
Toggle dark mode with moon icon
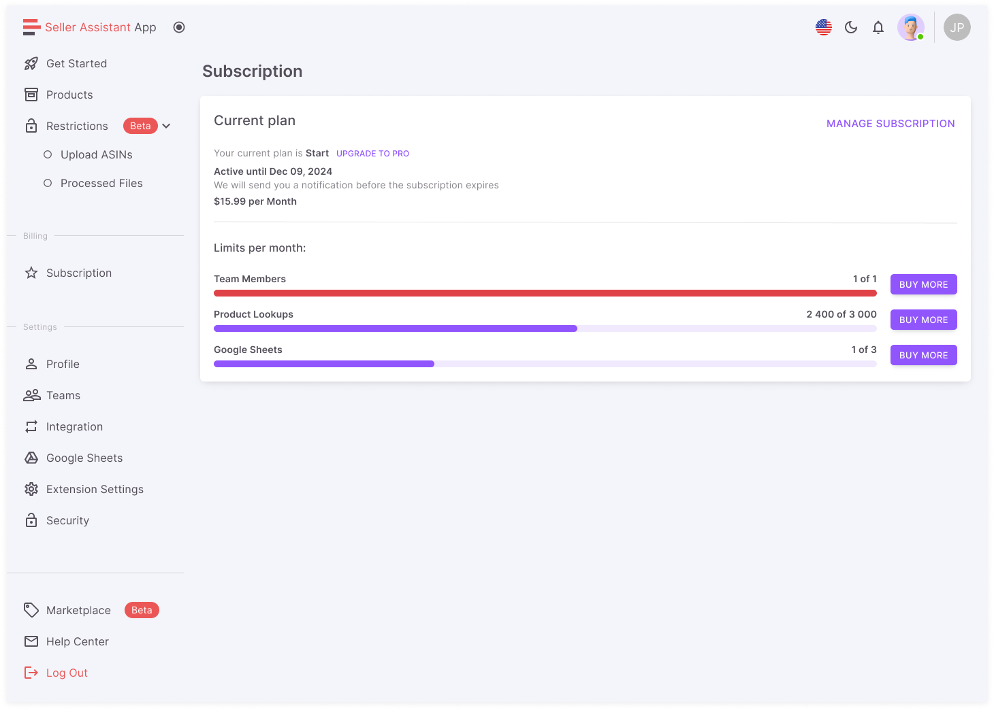[850, 27]
